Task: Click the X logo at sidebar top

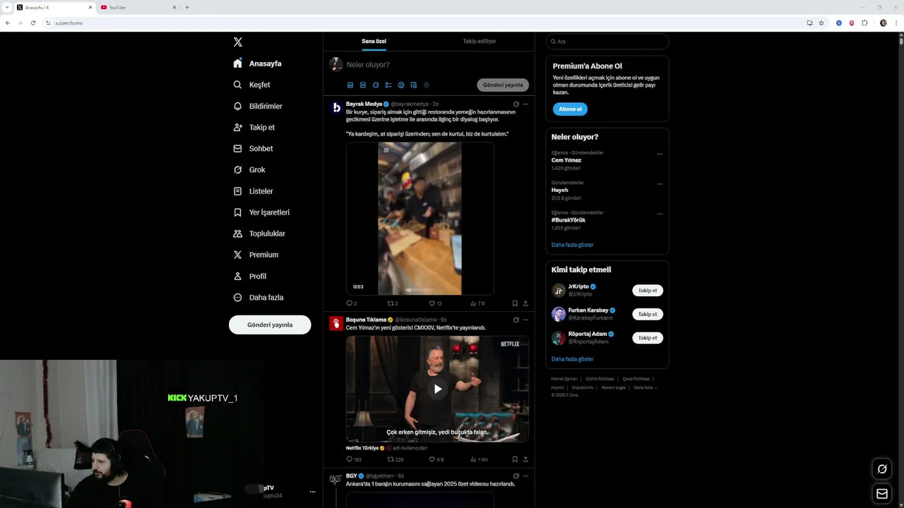Action: pyautogui.click(x=238, y=42)
